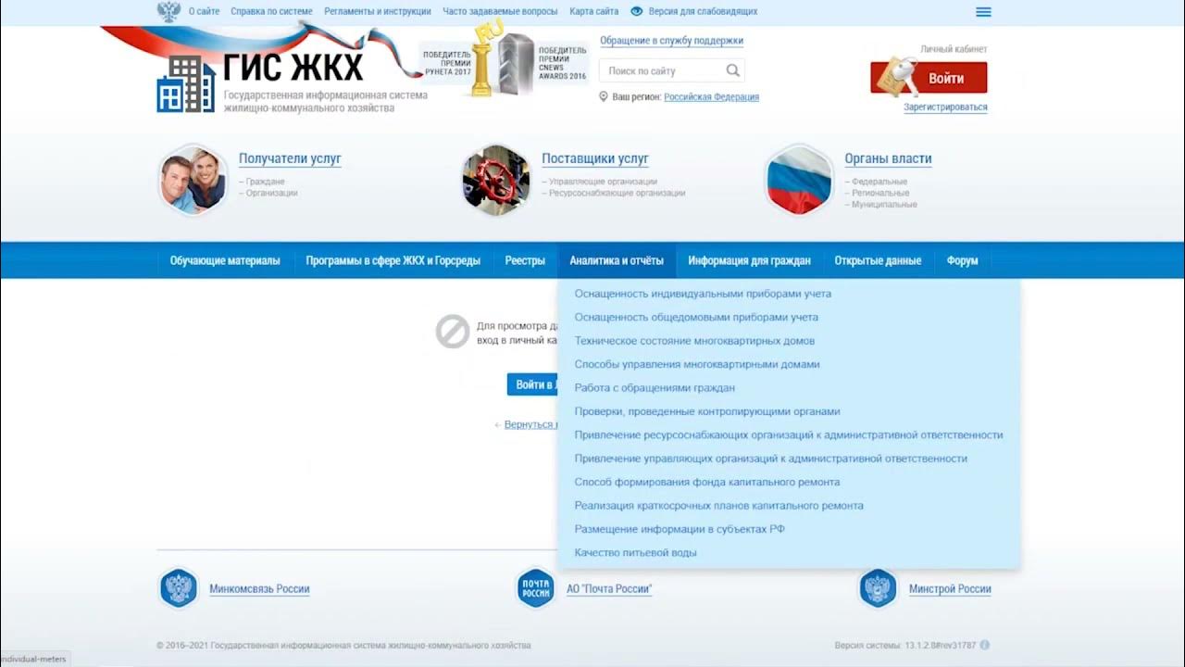Click the red Войти button
1185x667 pixels.
[929, 78]
